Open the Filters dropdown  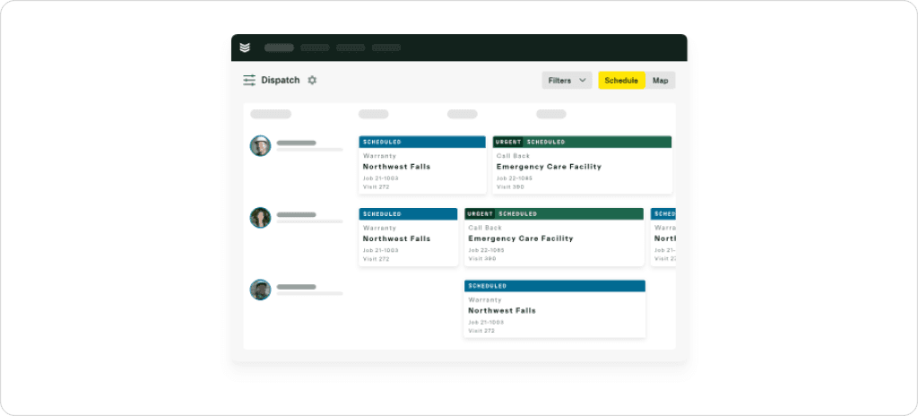click(567, 81)
